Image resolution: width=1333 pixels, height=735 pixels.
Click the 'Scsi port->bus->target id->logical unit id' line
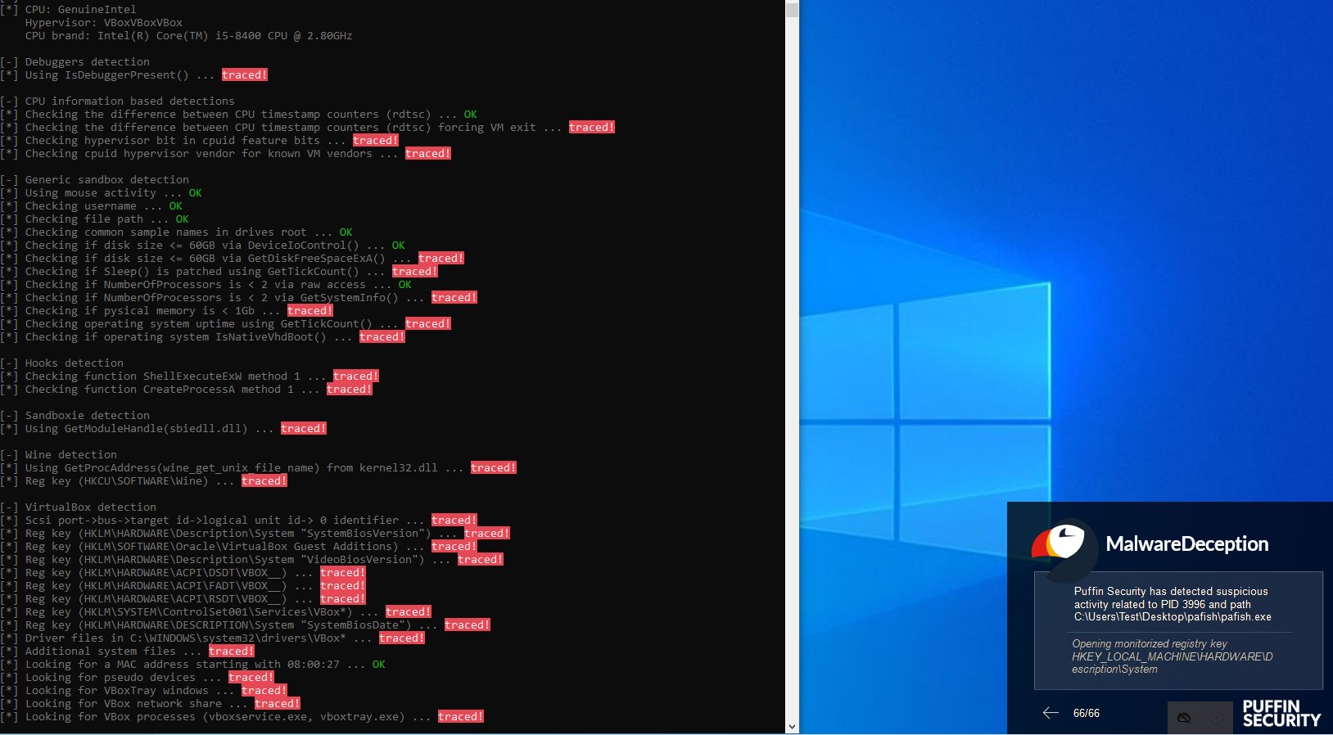click(x=239, y=521)
